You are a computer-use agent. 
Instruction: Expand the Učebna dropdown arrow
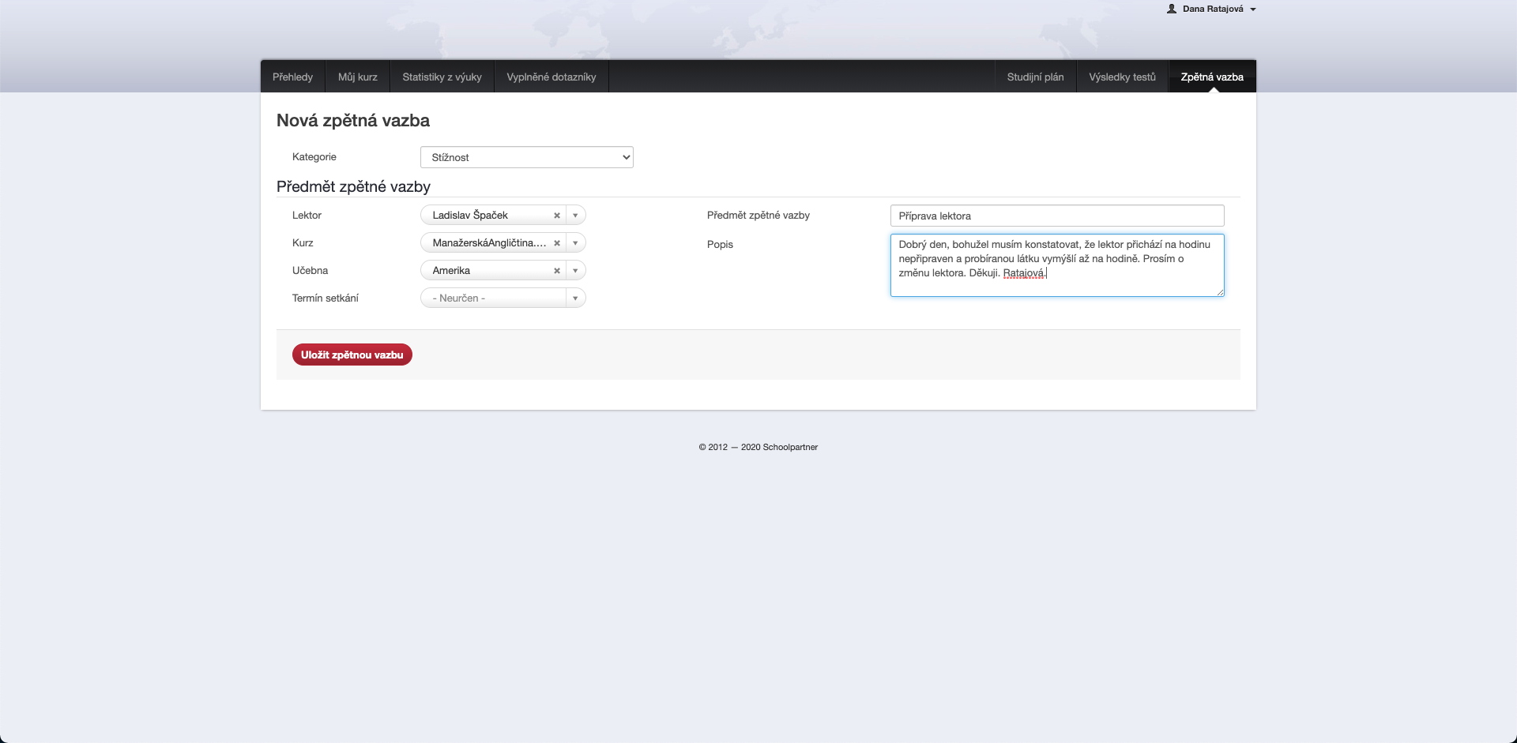(575, 271)
